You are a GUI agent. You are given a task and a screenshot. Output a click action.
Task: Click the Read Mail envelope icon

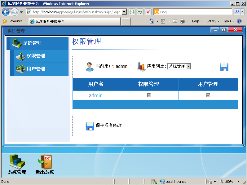pyautogui.click(x=175, y=21)
